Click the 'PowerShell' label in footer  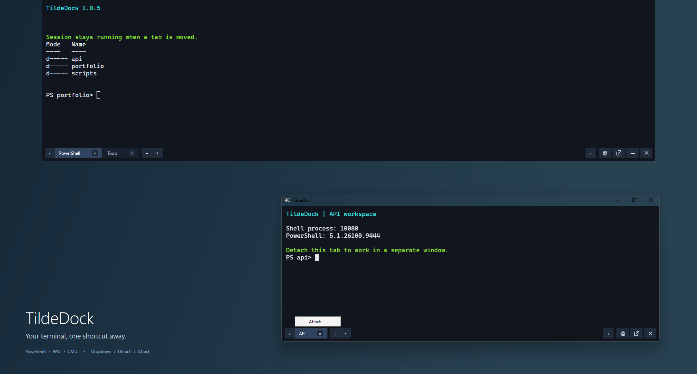tap(36, 352)
